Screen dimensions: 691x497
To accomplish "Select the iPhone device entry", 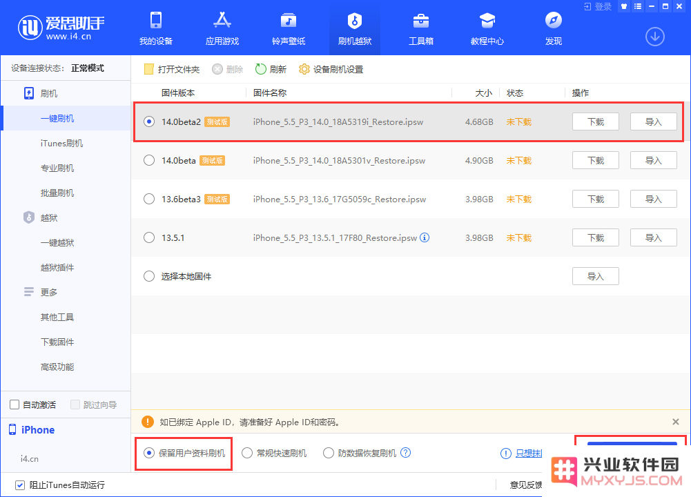I will [32, 429].
